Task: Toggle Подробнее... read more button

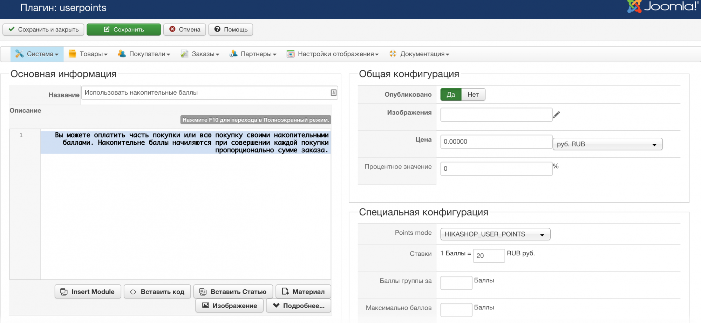Action: [x=299, y=306]
